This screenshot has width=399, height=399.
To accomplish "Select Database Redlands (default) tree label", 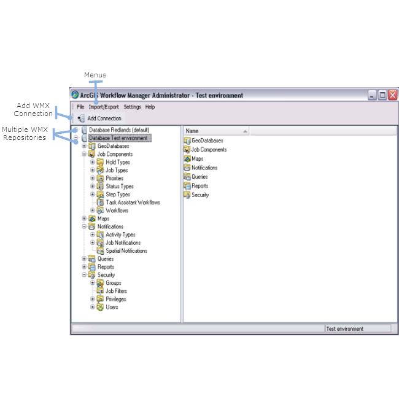I will (x=119, y=130).
